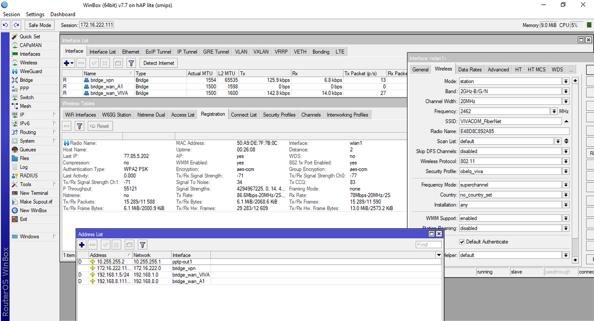The height and width of the screenshot is (321, 594).
Task: Click wlan1 window vertical scrollbar up arrow
Action: pyautogui.click(x=575, y=81)
